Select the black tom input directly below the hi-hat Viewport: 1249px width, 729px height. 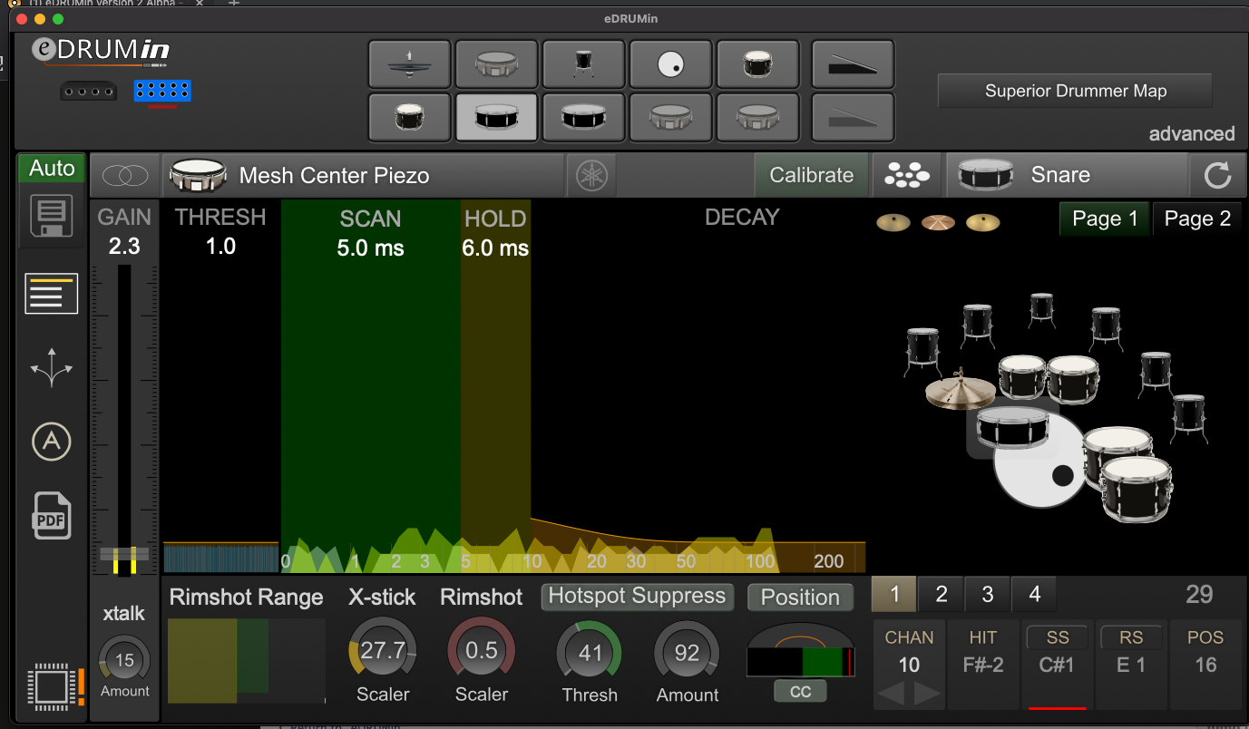pos(410,117)
